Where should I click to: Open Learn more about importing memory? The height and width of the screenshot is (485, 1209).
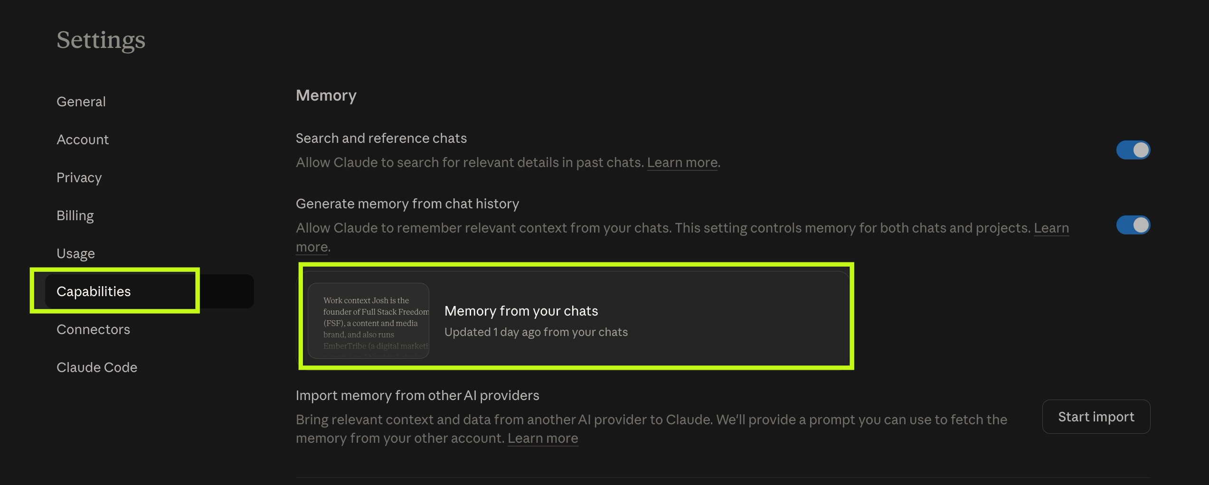pyautogui.click(x=543, y=438)
